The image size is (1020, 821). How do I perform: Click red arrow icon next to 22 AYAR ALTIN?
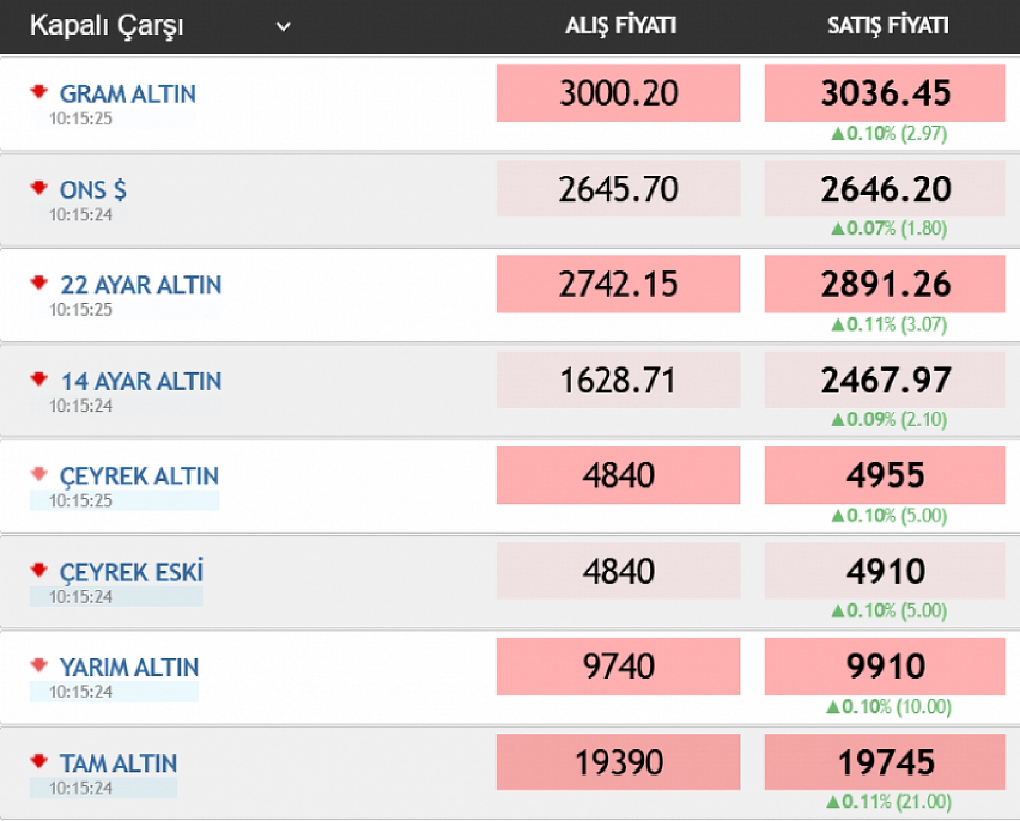click(x=39, y=283)
